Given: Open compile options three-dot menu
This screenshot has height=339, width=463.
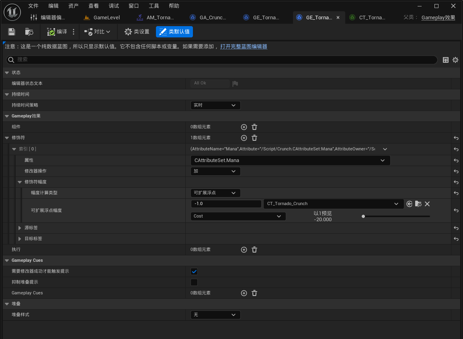Looking at the screenshot, I should point(74,32).
